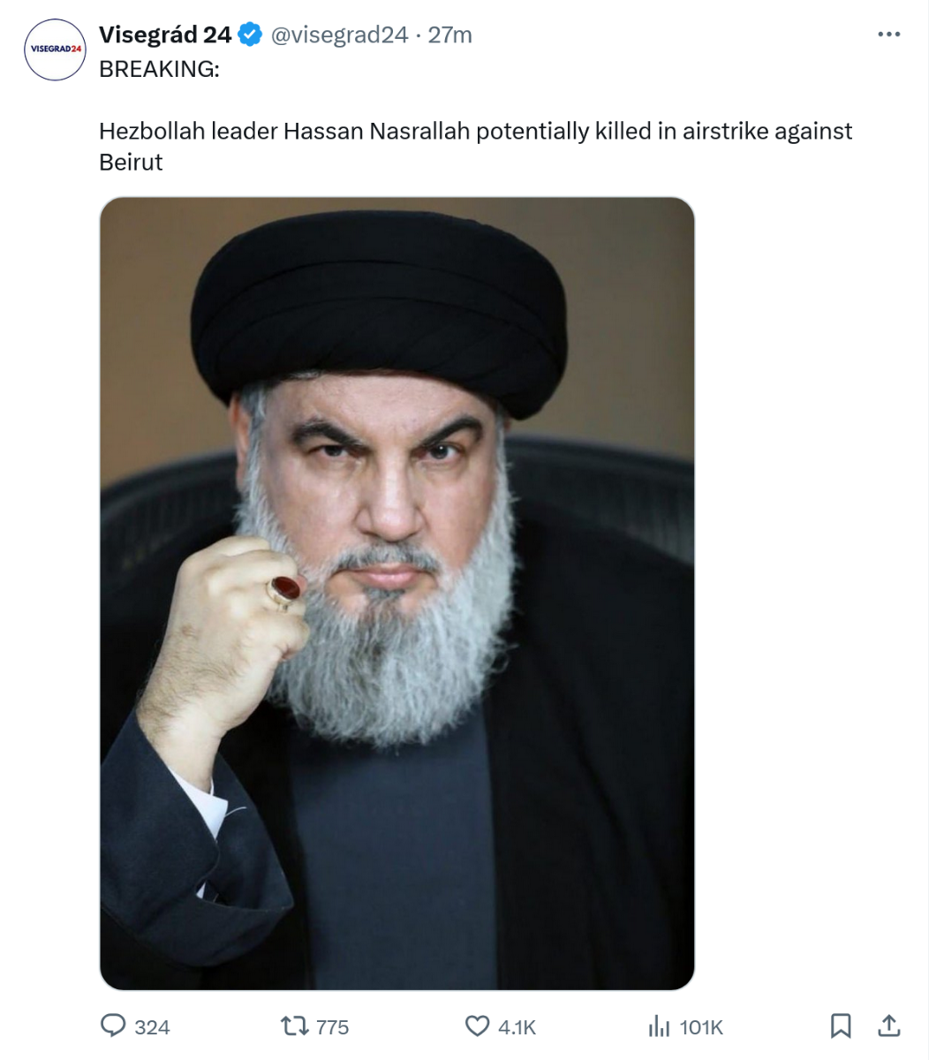929x1060 pixels.
Task: Click the tweet text about the Beirut airstrike
Action: pyautogui.click(x=475, y=147)
